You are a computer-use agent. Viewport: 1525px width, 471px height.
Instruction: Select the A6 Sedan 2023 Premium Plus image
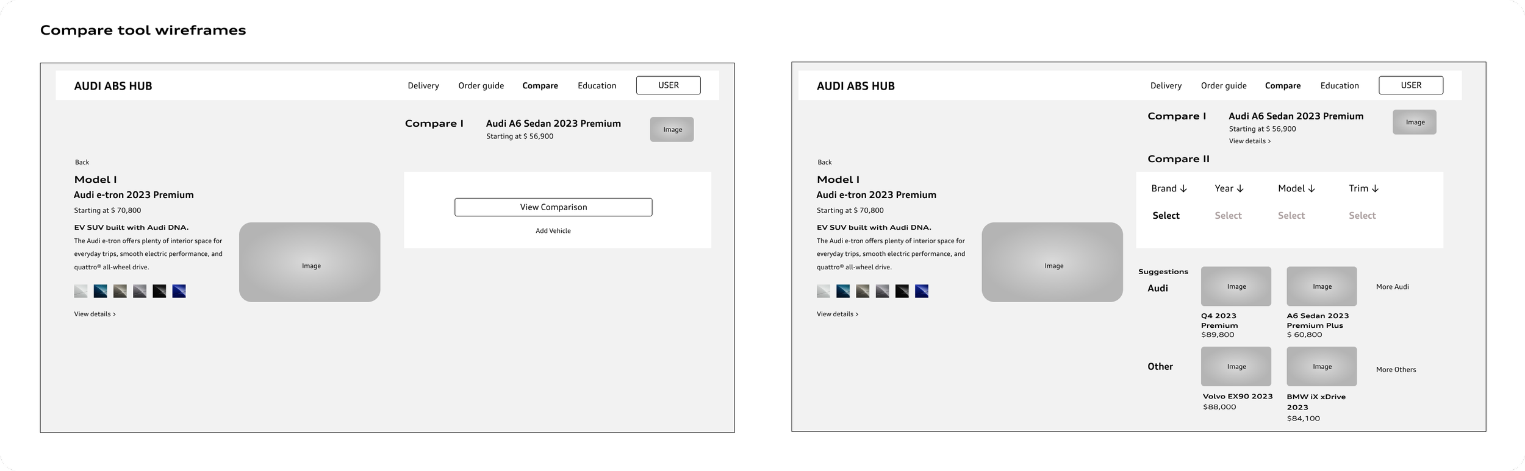[x=1322, y=286]
